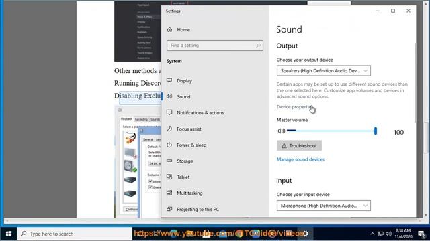
Task: Click the magnifier icon in Find a setting
Action: pyautogui.click(x=258, y=46)
